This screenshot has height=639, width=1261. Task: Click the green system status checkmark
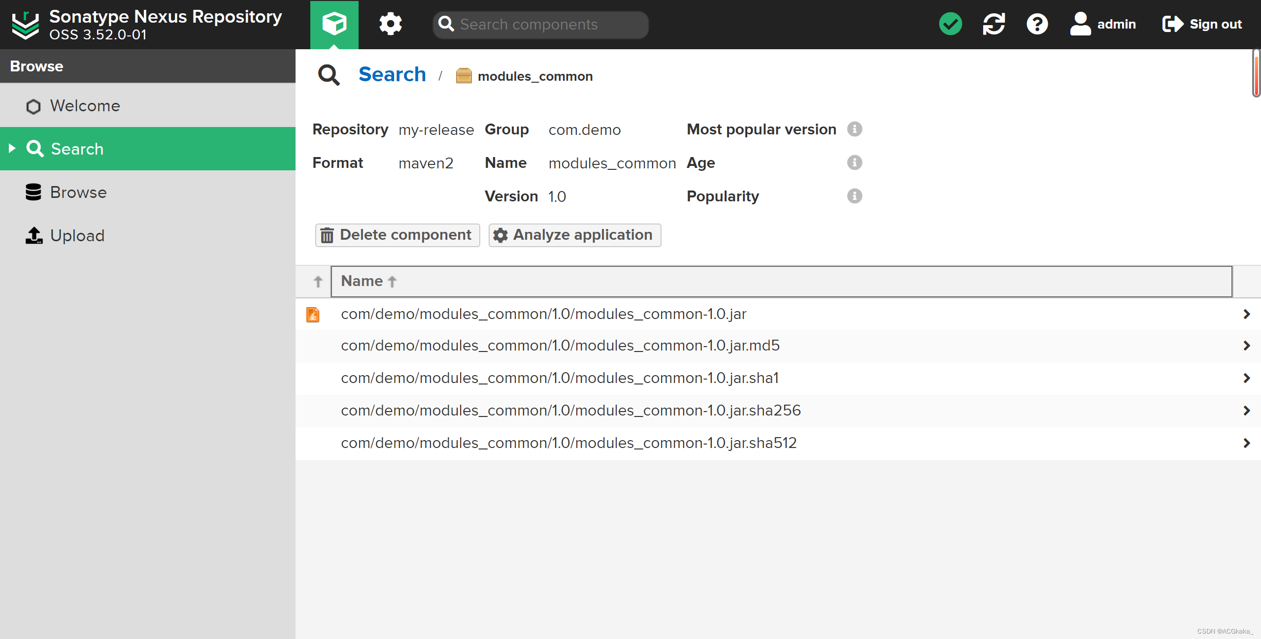(x=950, y=24)
